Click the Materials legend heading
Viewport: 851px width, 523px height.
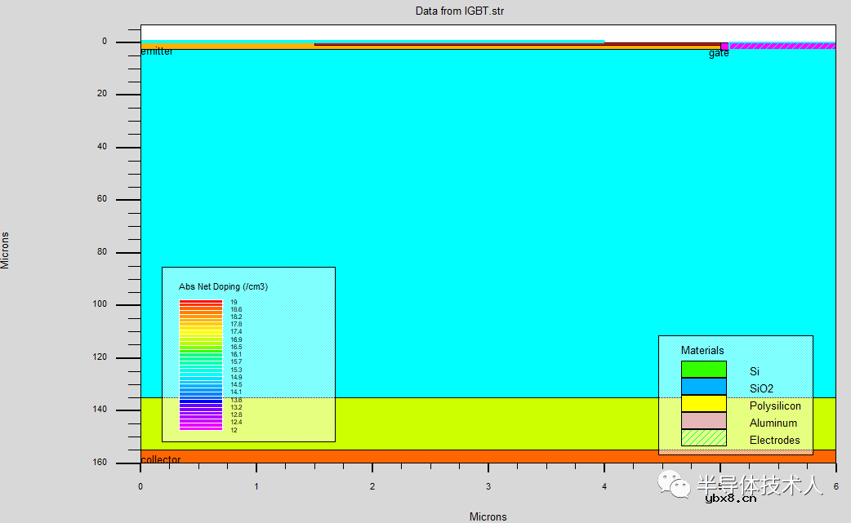(702, 350)
